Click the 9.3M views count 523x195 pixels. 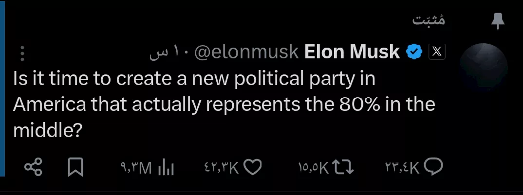(136, 168)
